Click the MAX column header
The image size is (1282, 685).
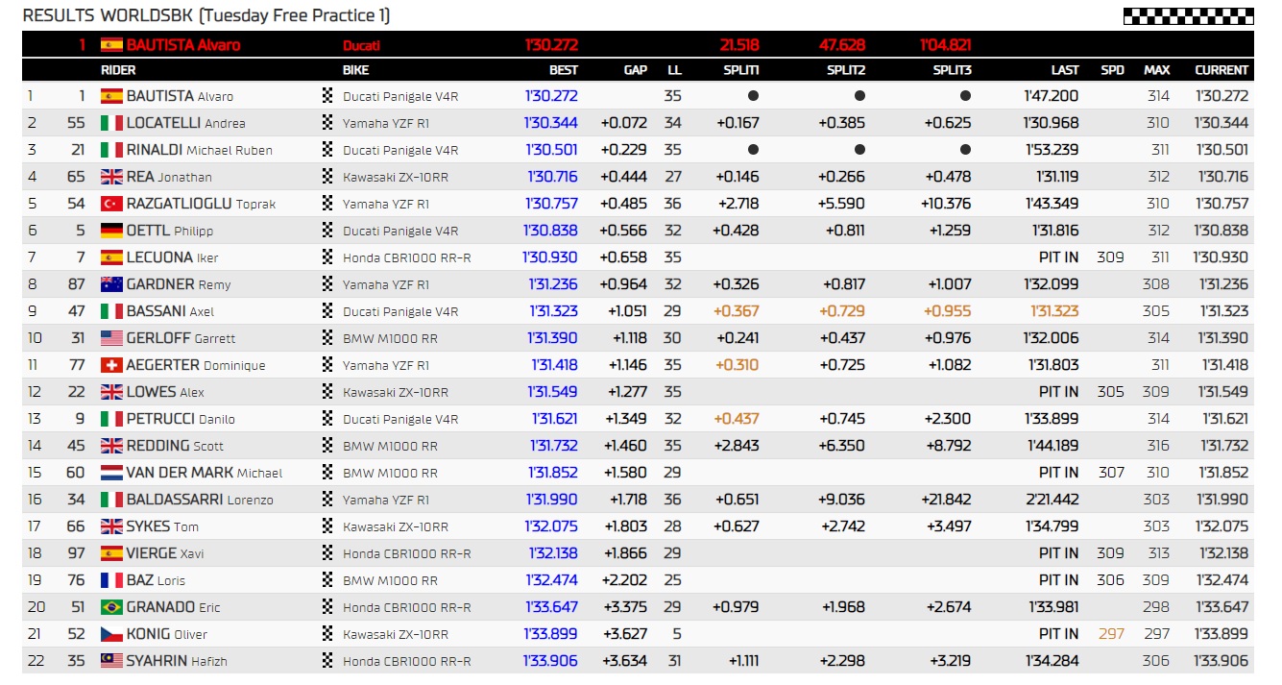click(1157, 70)
